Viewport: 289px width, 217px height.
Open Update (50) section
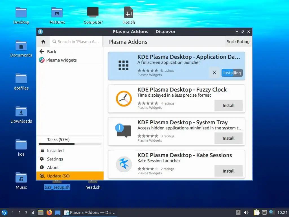tap(70, 176)
